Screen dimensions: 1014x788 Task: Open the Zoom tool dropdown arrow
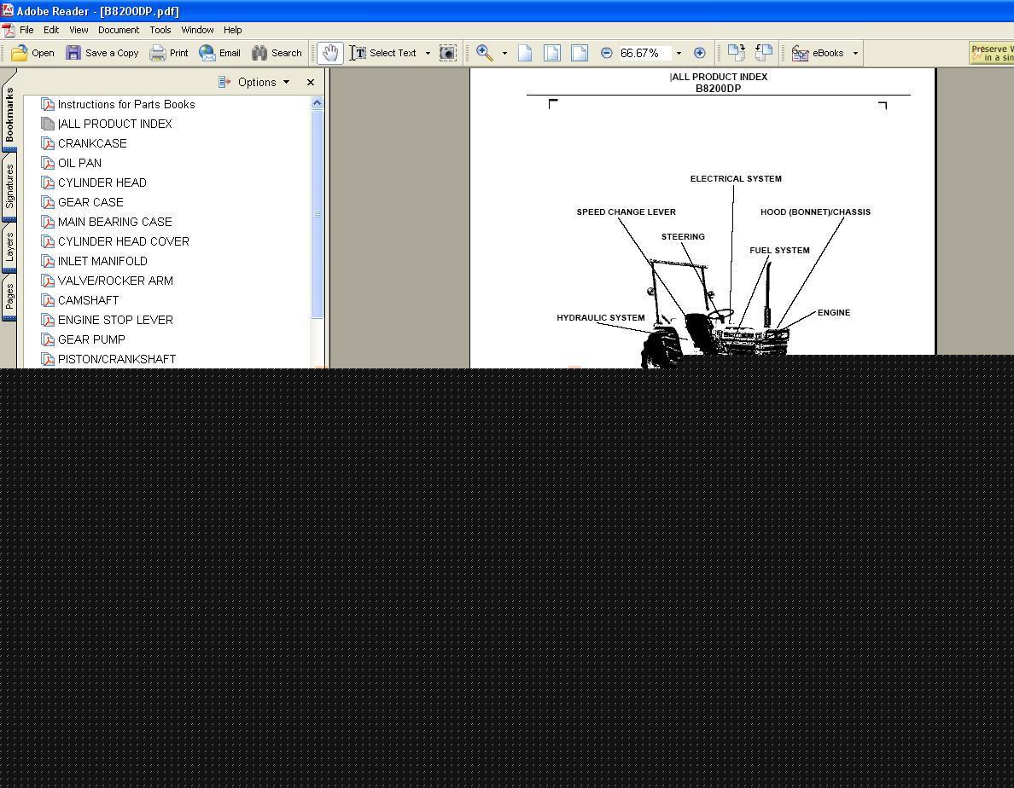[x=504, y=53]
